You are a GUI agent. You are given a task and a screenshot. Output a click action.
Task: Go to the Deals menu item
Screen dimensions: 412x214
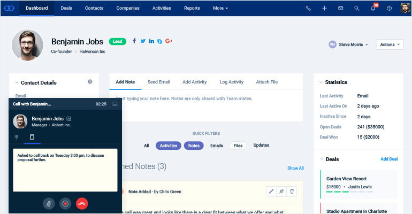(x=66, y=9)
